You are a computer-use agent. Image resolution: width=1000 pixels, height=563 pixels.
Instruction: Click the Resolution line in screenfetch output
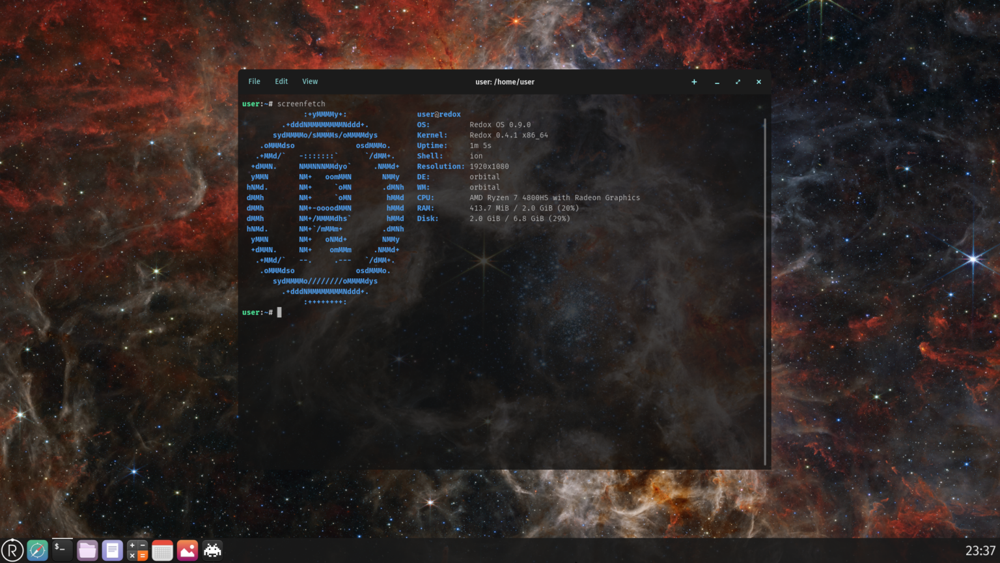click(462, 166)
